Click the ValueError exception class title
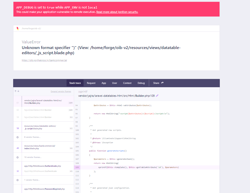This screenshot has width=250, height=193. tap(31, 42)
